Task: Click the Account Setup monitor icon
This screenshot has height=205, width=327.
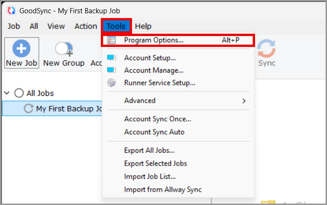Action: pyautogui.click(x=111, y=58)
